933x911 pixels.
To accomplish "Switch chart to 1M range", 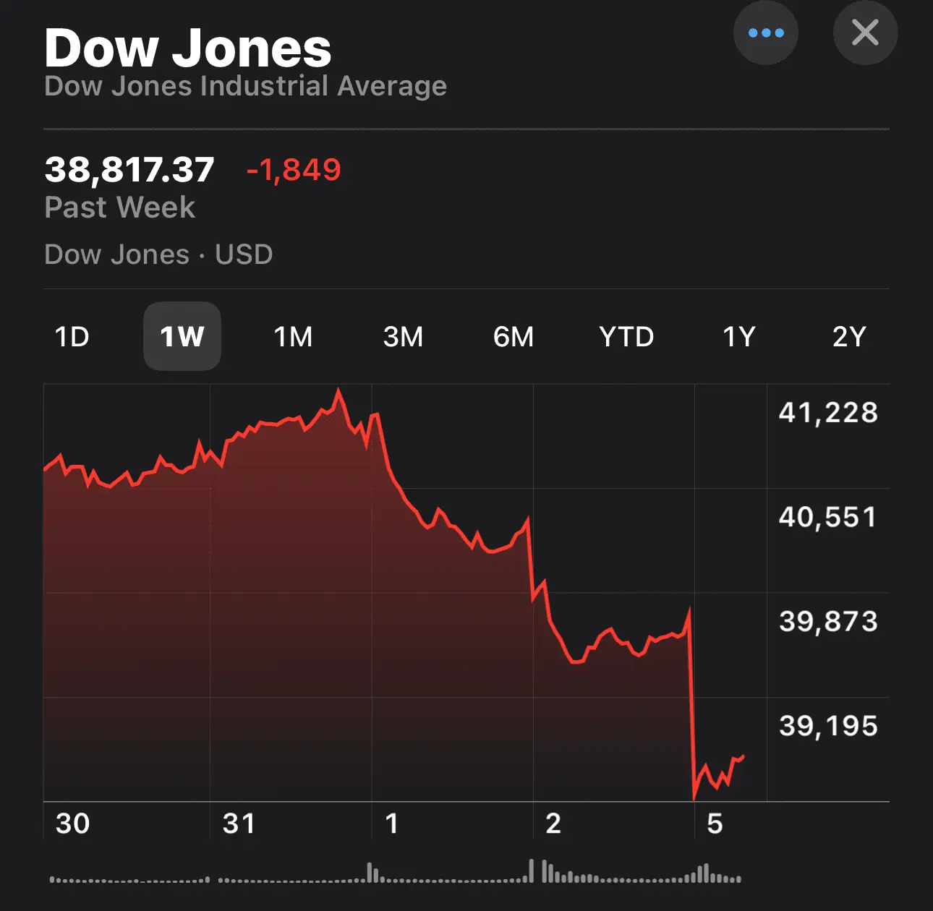I will pyautogui.click(x=293, y=337).
